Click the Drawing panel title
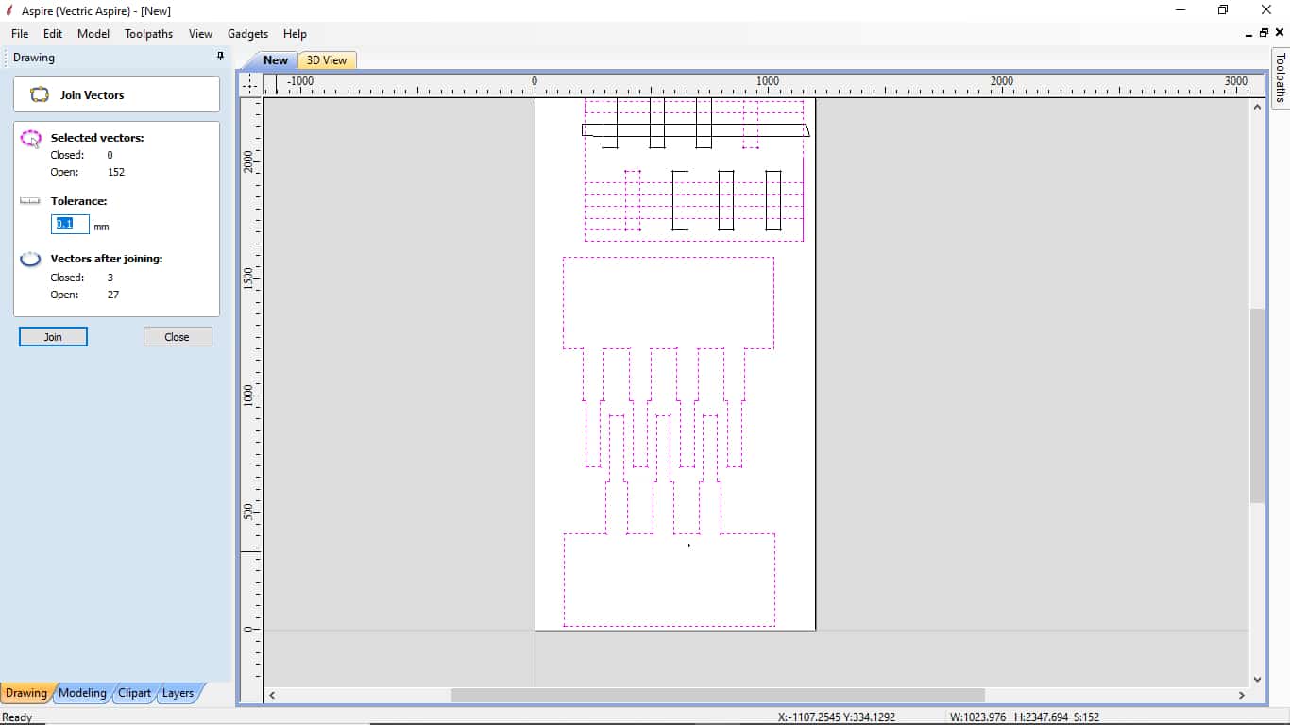 [x=34, y=58]
